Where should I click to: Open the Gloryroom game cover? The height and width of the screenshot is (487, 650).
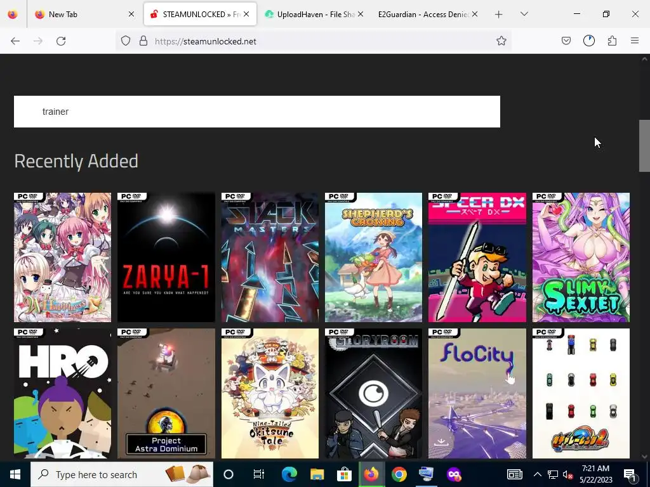(x=373, y=393)
